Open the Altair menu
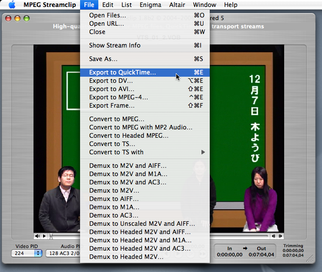Screen dimensions: 322x272 click(177, 5)
